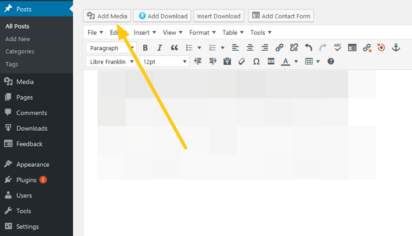
Task: Open the 12pt font size dropdown
Action: (x=165, y=62)
